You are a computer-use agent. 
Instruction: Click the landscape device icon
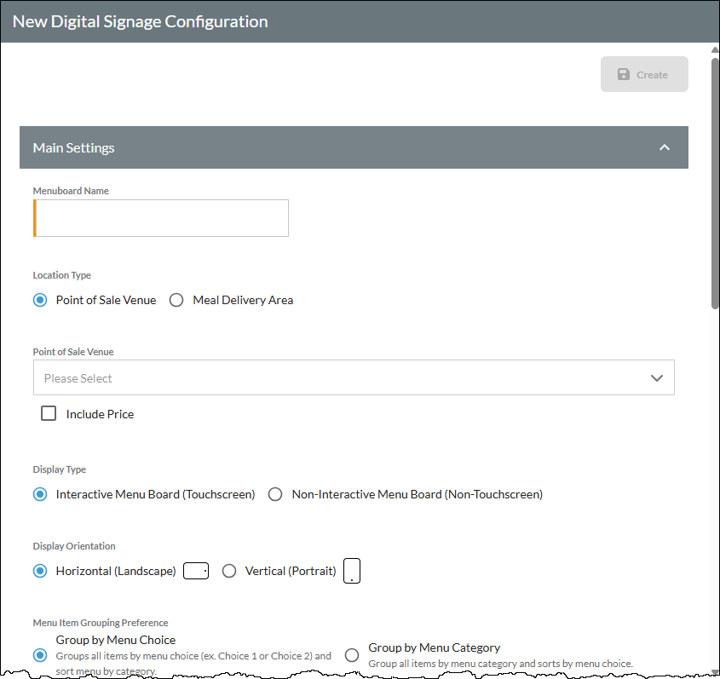(196, 571)
